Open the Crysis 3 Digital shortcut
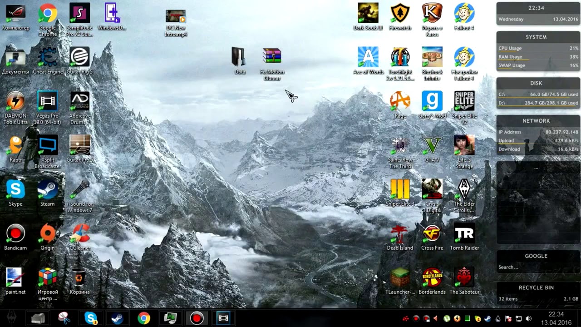 pos(432,196)
